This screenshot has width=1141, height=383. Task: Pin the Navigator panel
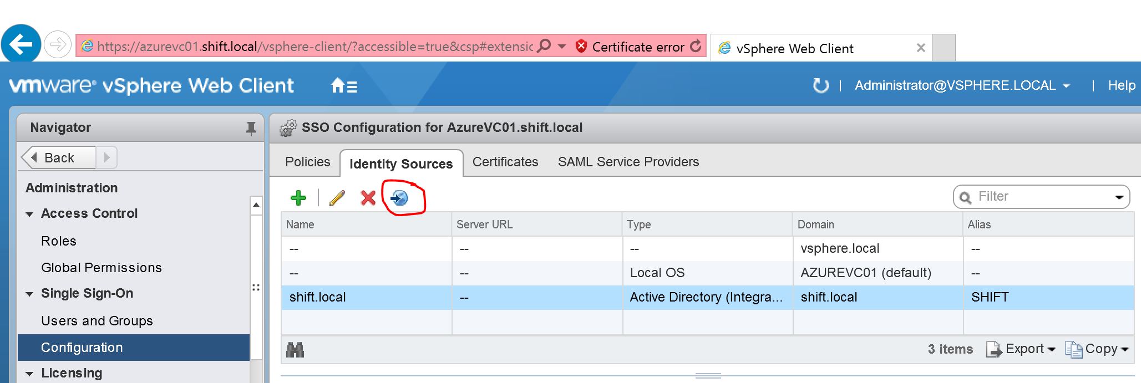coord(251,129)
